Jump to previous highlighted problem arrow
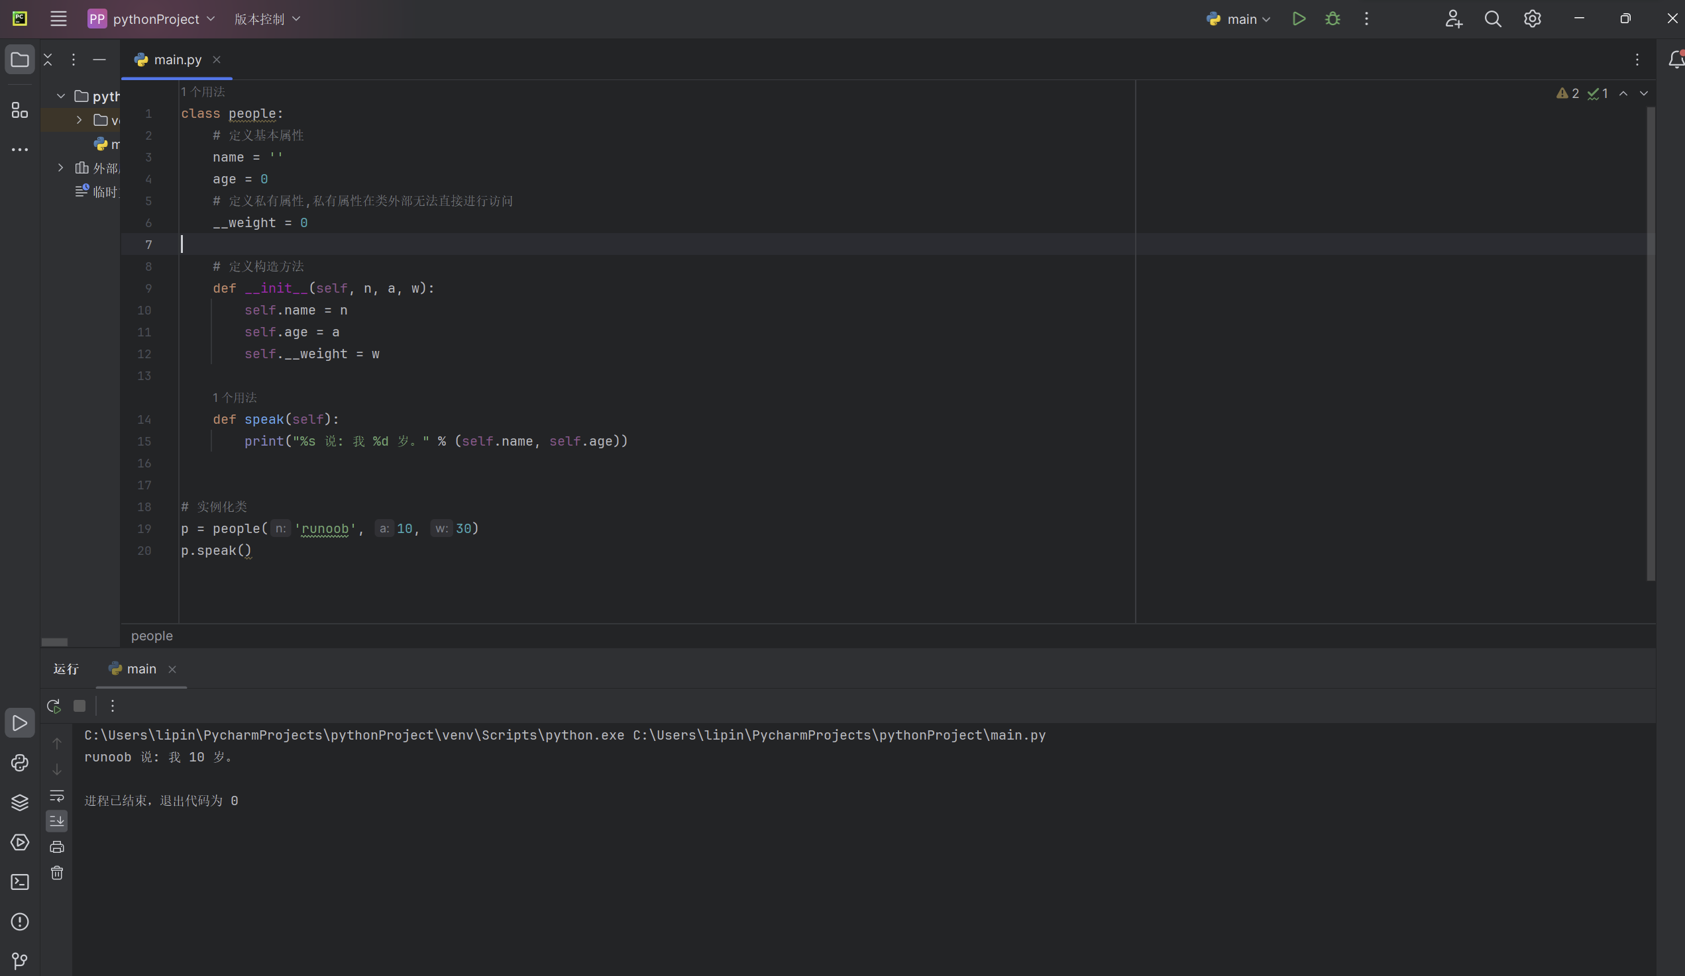Viewport: 1685px width, 976px height. [1623, 93]
